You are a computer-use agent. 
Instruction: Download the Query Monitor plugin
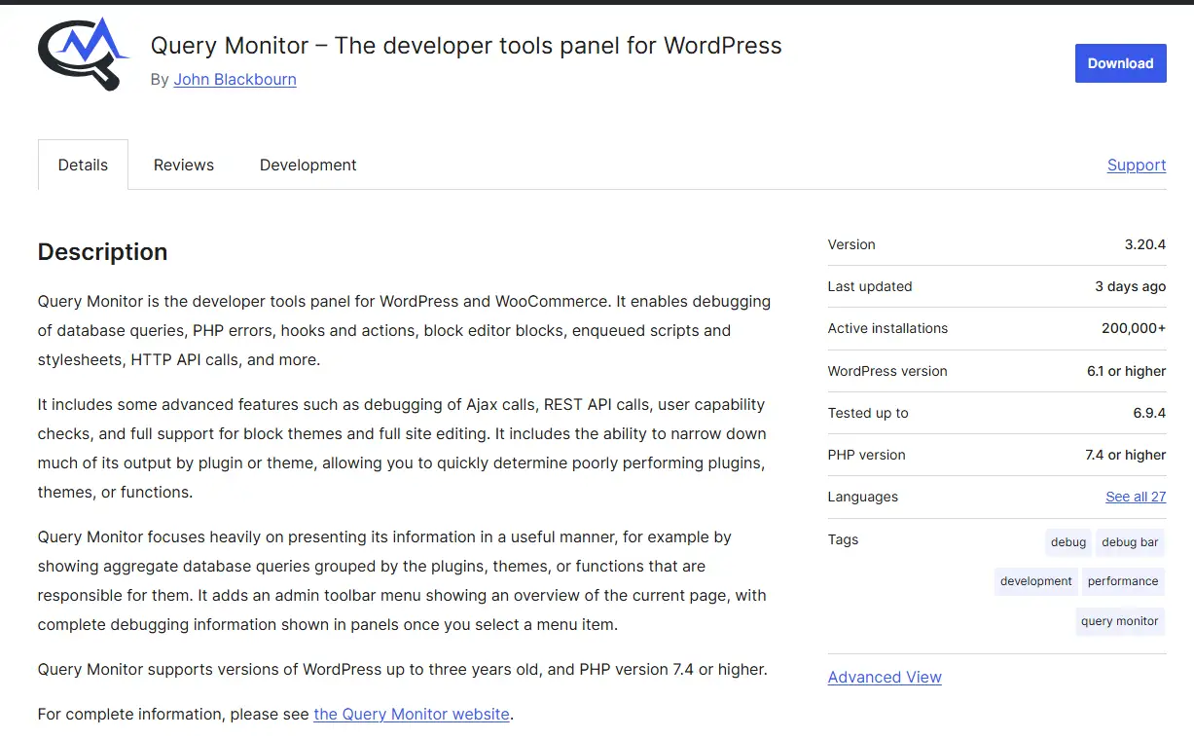coord(1120,63)
